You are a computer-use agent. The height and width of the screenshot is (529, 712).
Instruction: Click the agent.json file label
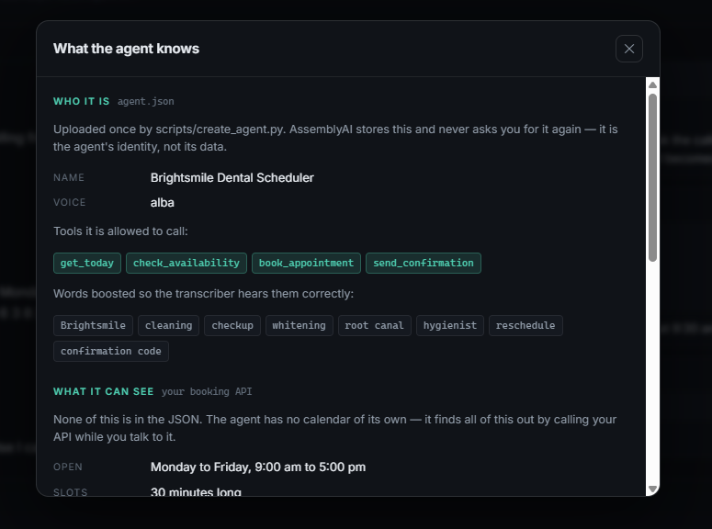pyautogui.click(x=146, y=101)
